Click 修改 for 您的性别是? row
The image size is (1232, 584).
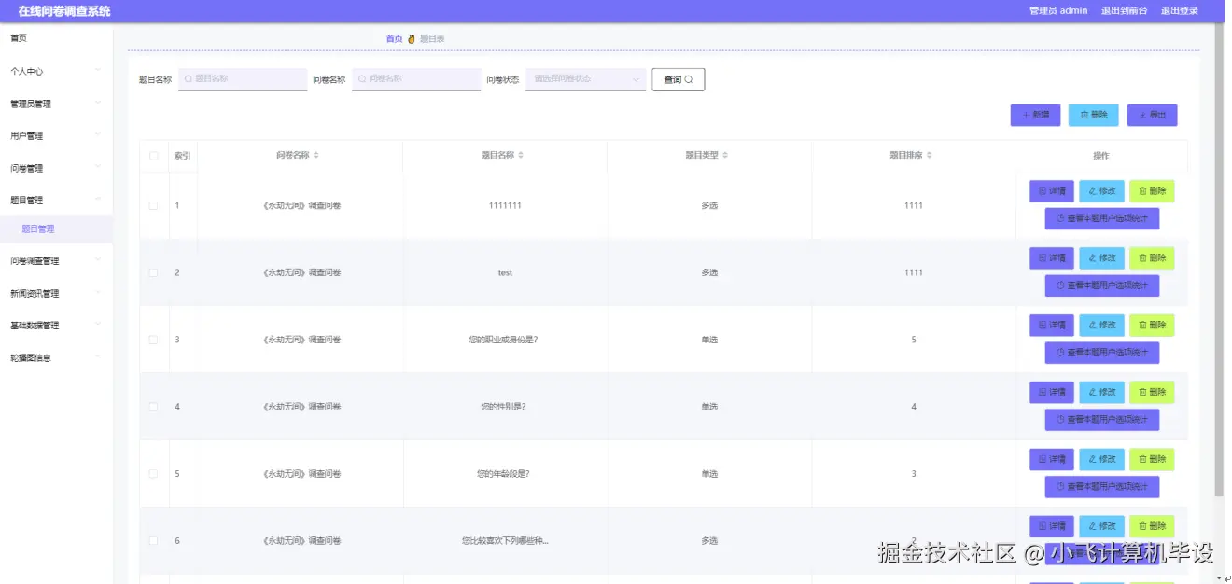(x=1102, y=393)
